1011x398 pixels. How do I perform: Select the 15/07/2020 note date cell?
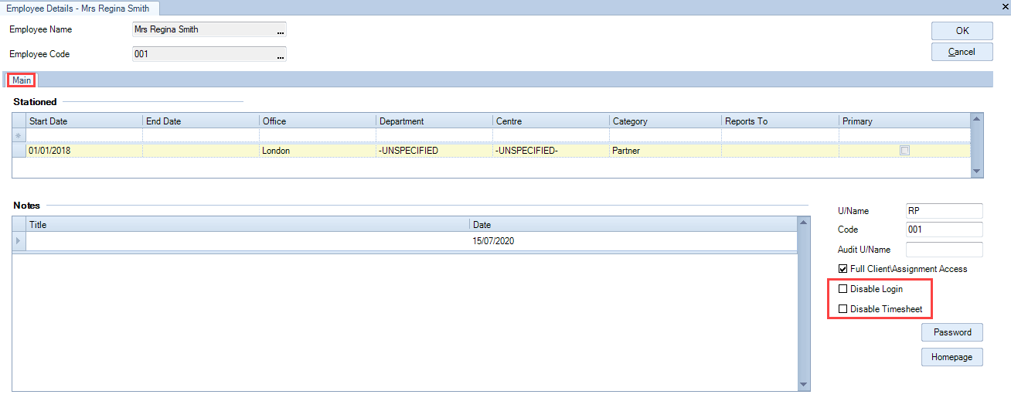click(633, 241)
